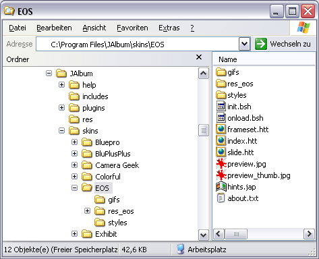319x259 pixels.
Task: Open the Favoriten menu
Action: [132, 28]
